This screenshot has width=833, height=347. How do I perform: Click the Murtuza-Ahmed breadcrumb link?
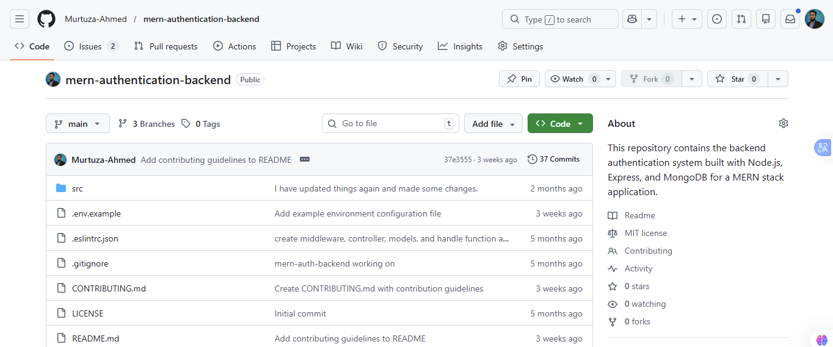point(96,19)
